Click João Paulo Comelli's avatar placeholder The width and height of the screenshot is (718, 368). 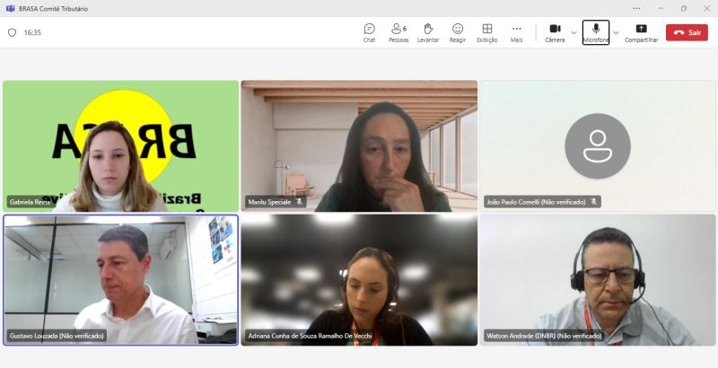597,145
